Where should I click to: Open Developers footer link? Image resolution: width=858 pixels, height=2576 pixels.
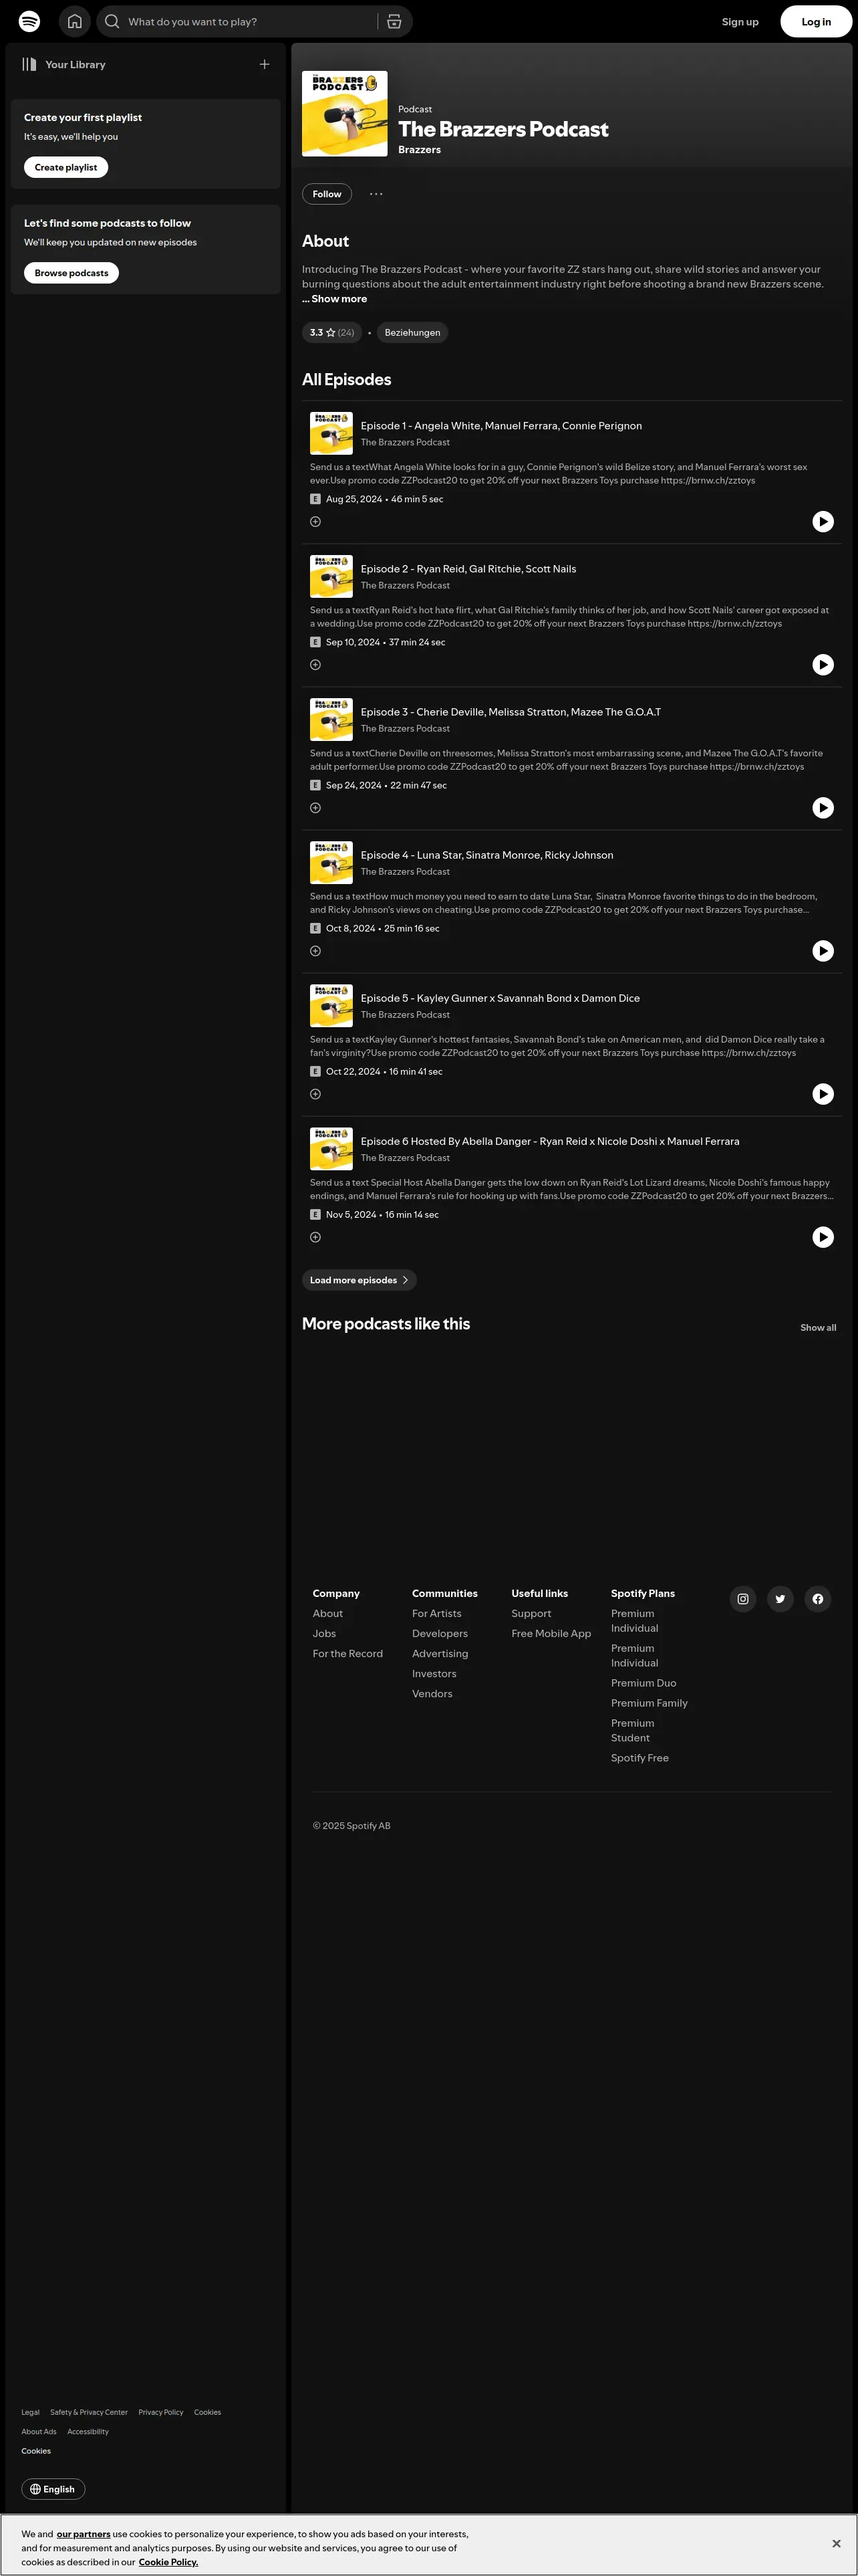(x=440, y=1633)
